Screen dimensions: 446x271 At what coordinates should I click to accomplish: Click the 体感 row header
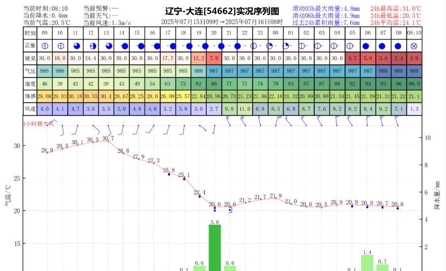(x=30, y=96)
